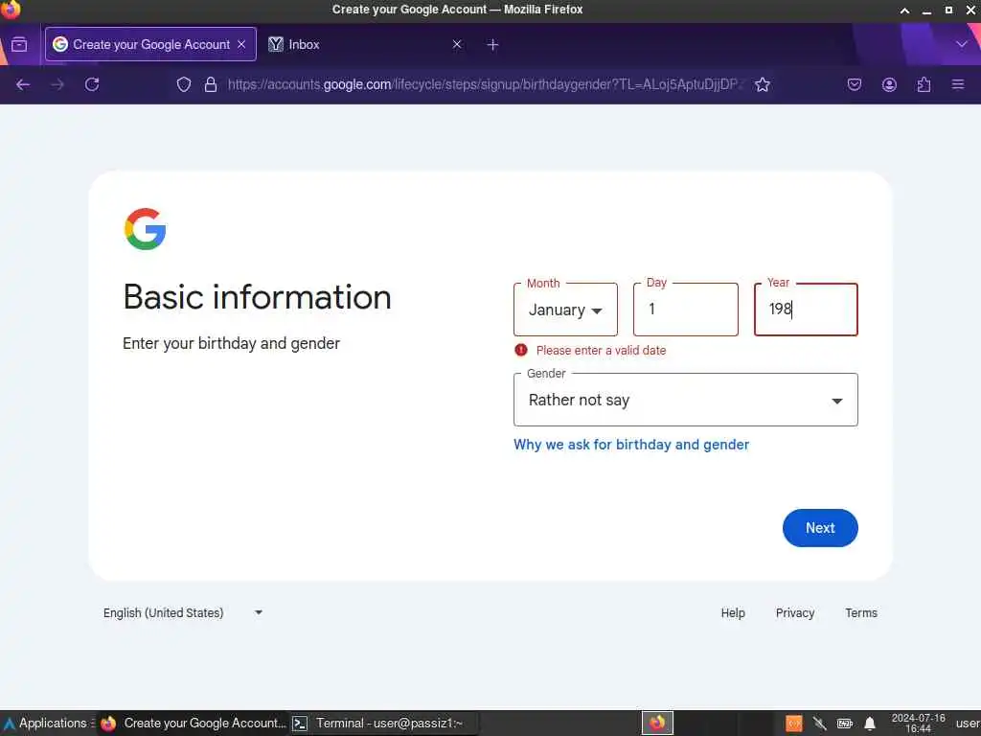This screenshot has width=981, height=736.
Task: Click the Google logo
Action: 146,229
